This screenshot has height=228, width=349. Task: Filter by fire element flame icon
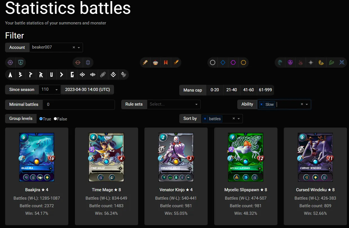click(301, 63)
